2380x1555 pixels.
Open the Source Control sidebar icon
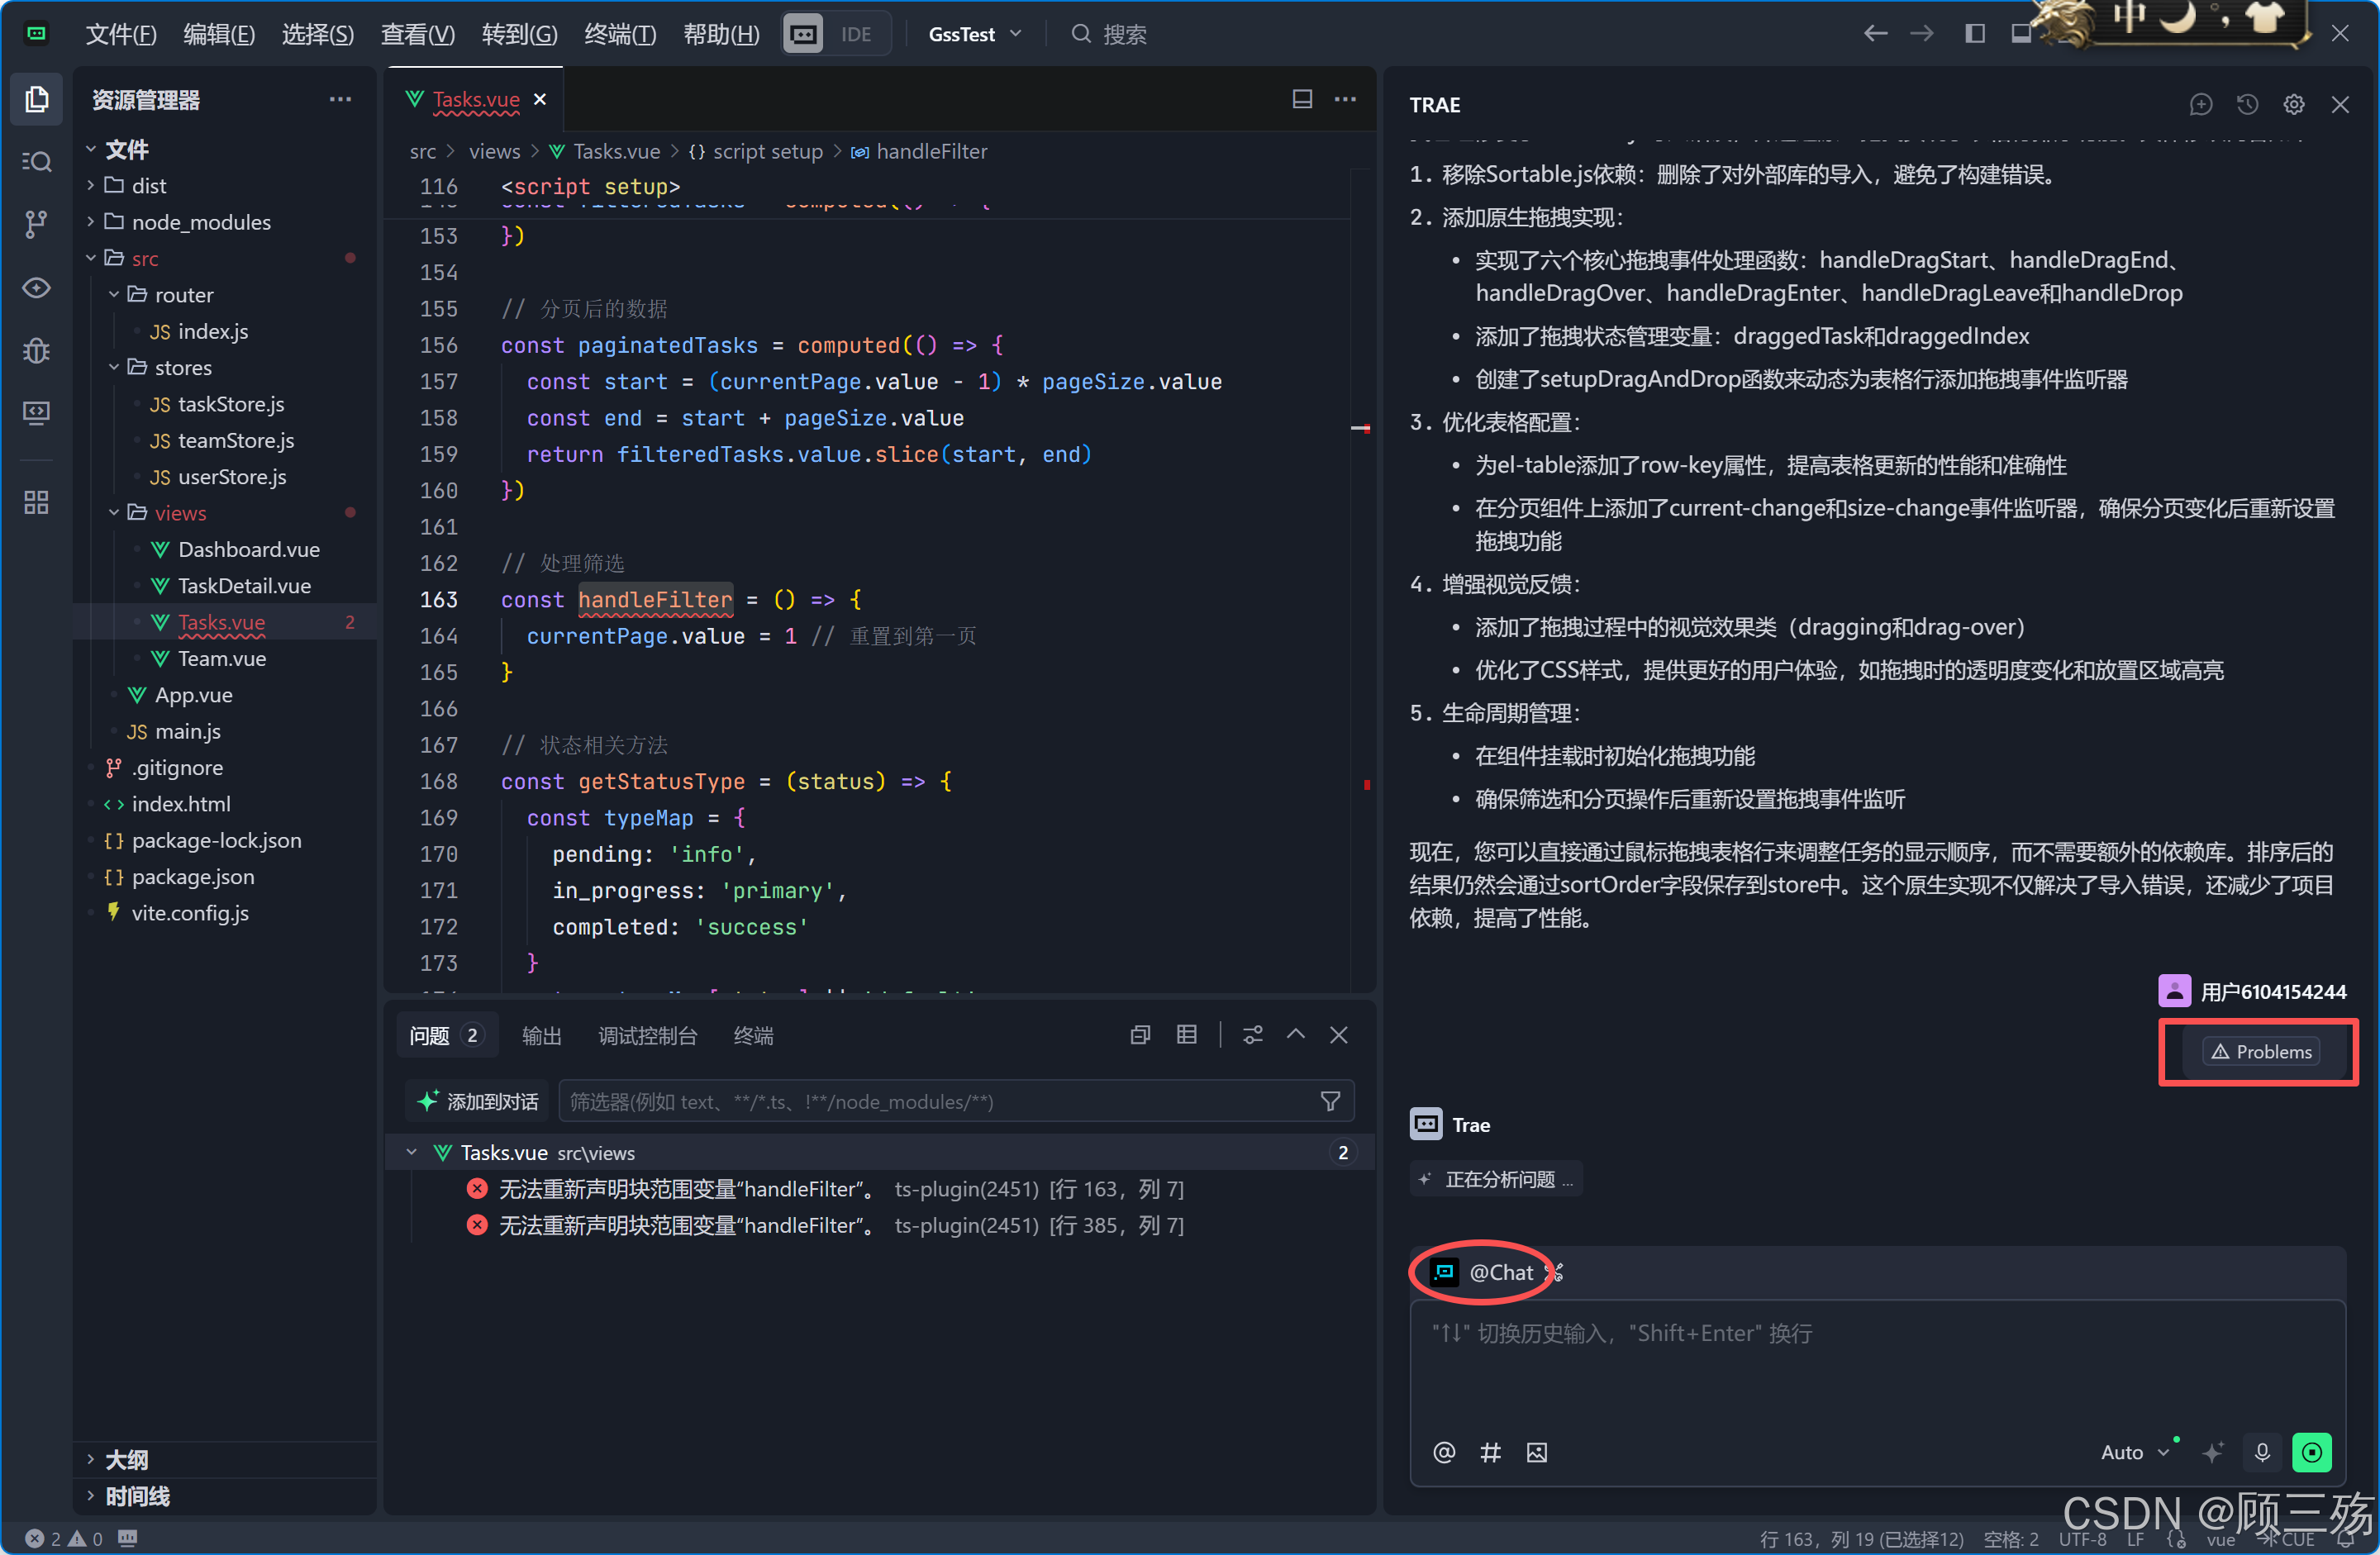[x=36, y=224]
